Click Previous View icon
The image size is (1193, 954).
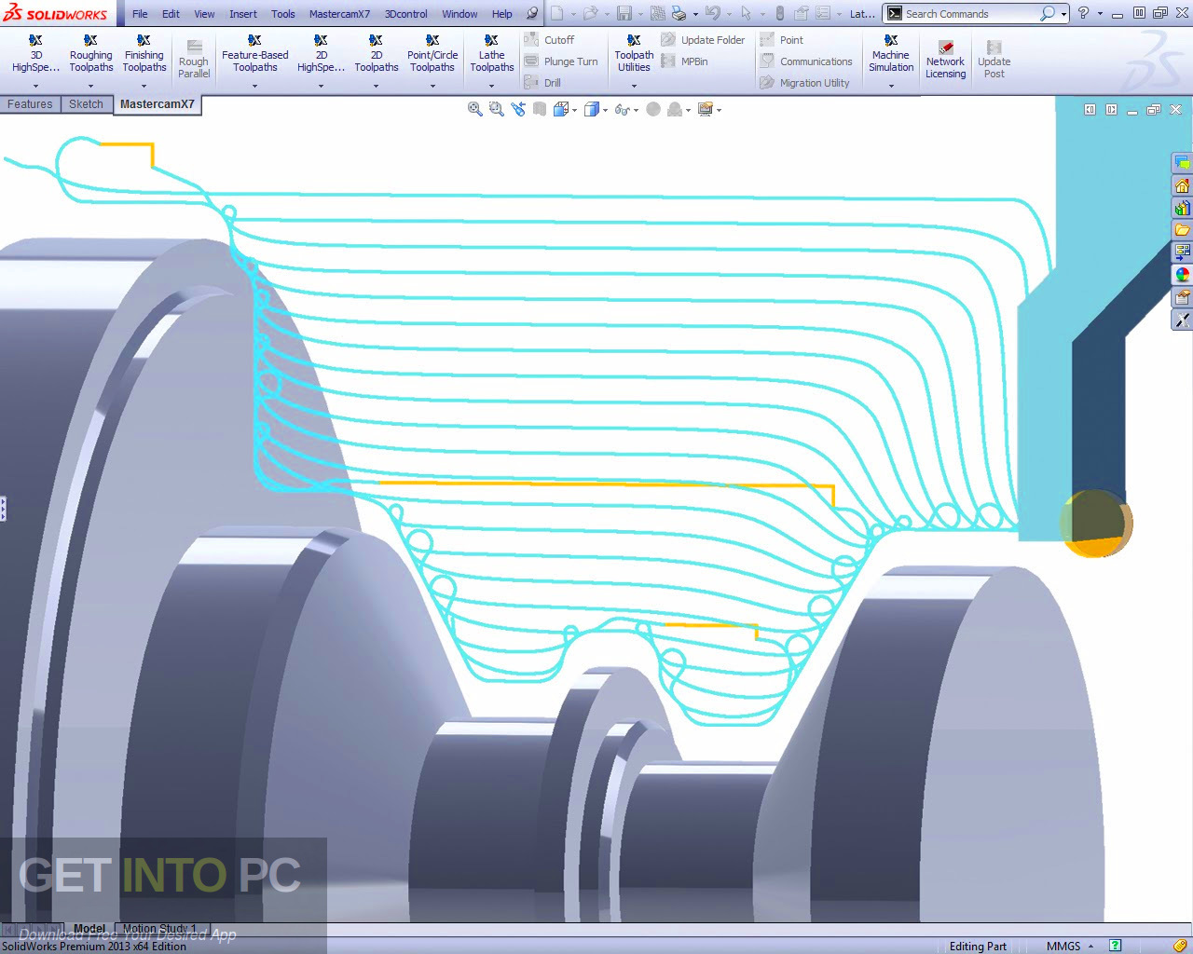point(518,109)
